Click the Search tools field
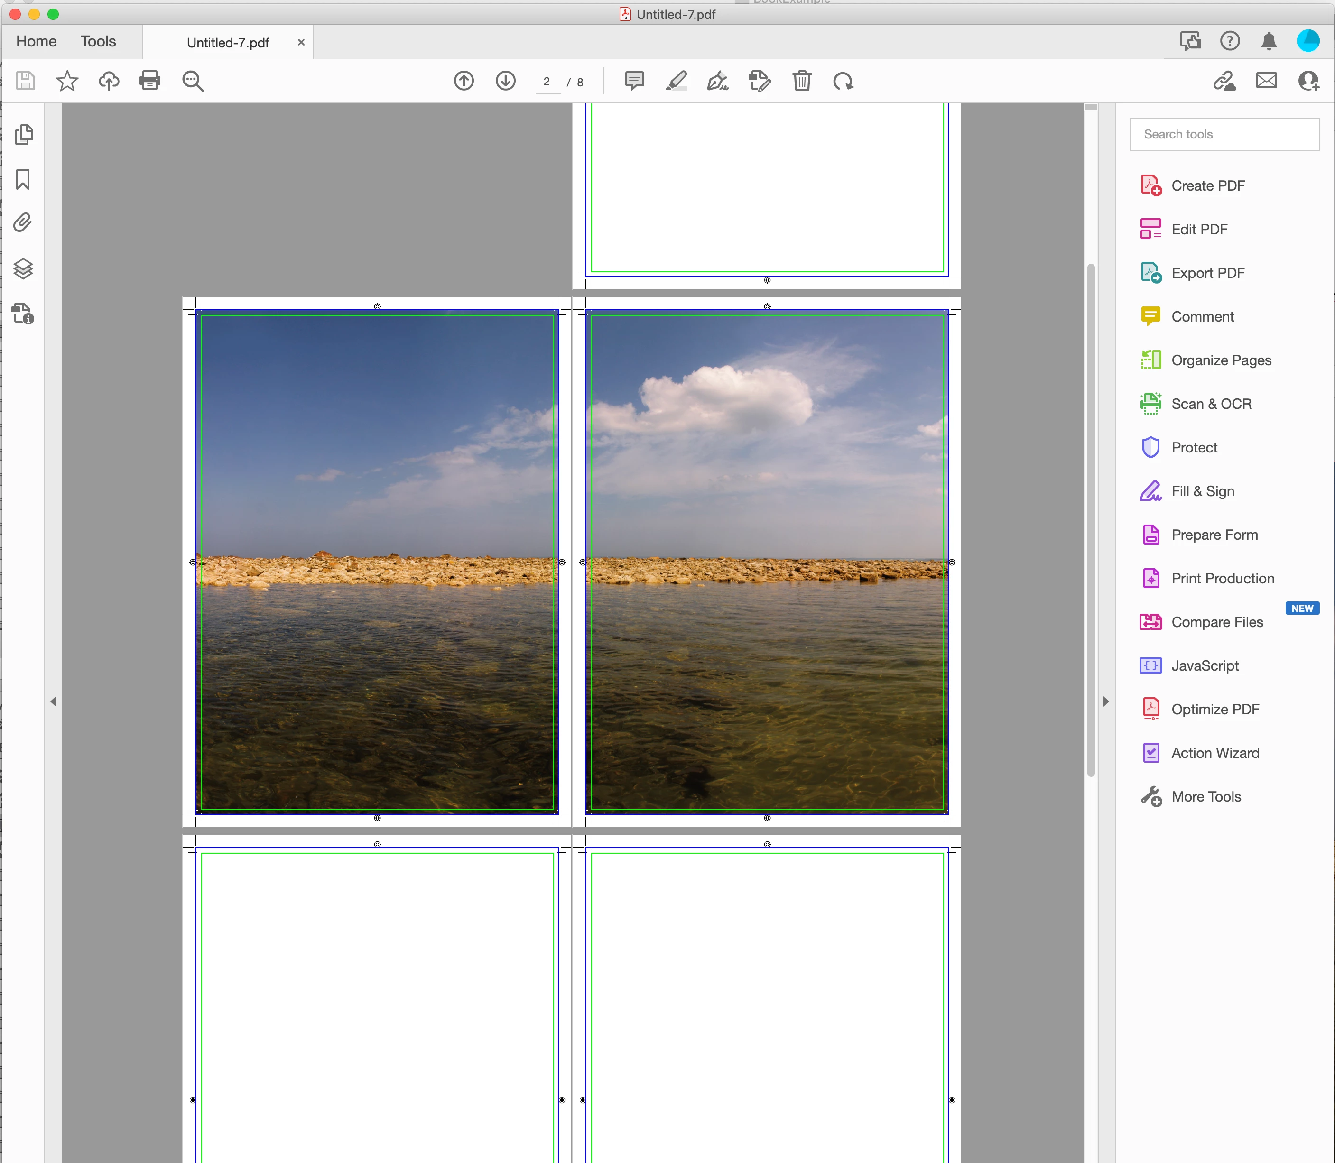This screenshot has width=1335, height=1163. [x=1224, y=134]
